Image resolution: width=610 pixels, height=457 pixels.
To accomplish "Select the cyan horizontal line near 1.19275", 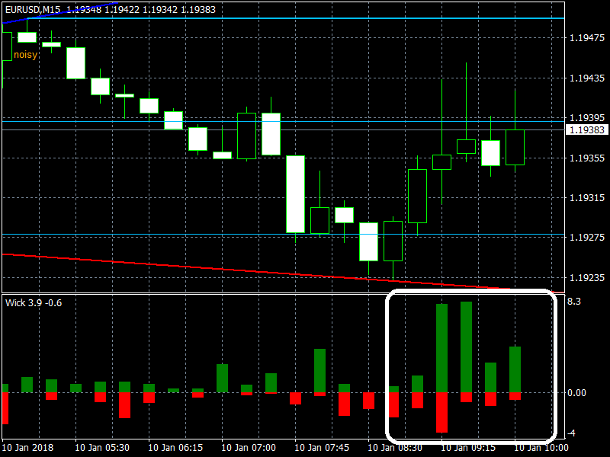I will point(283,235).
